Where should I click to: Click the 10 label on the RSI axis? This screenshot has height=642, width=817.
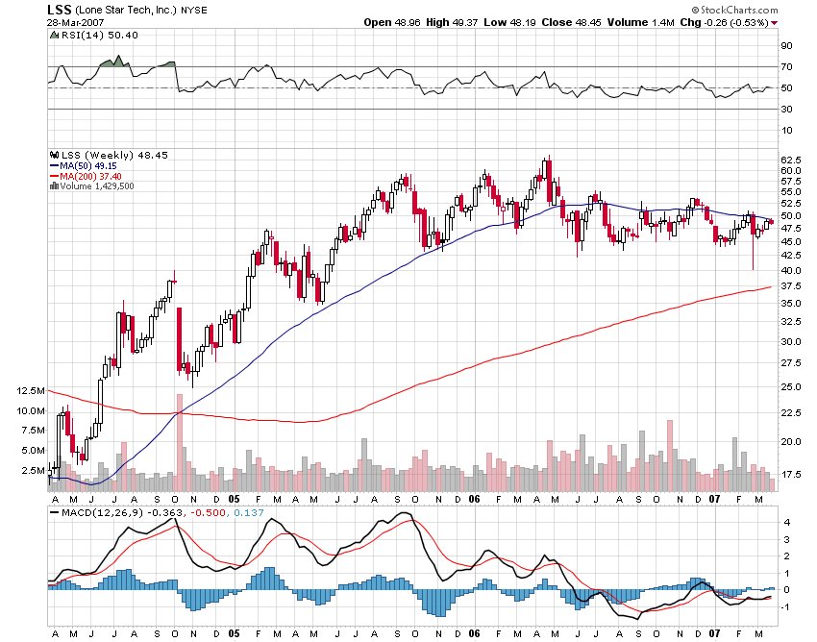coord(786,131)
